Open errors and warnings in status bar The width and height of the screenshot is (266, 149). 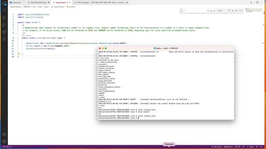[7, 147]
